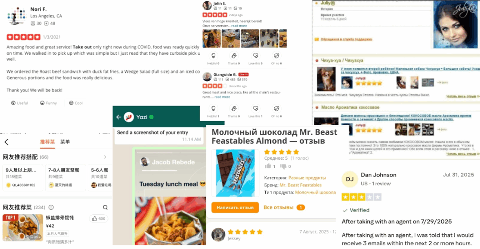Image resolution: width=480 pixels, height=249 pixels.
Task: Click Love this heart under Gianguido's review
Action: coord(256,109)
